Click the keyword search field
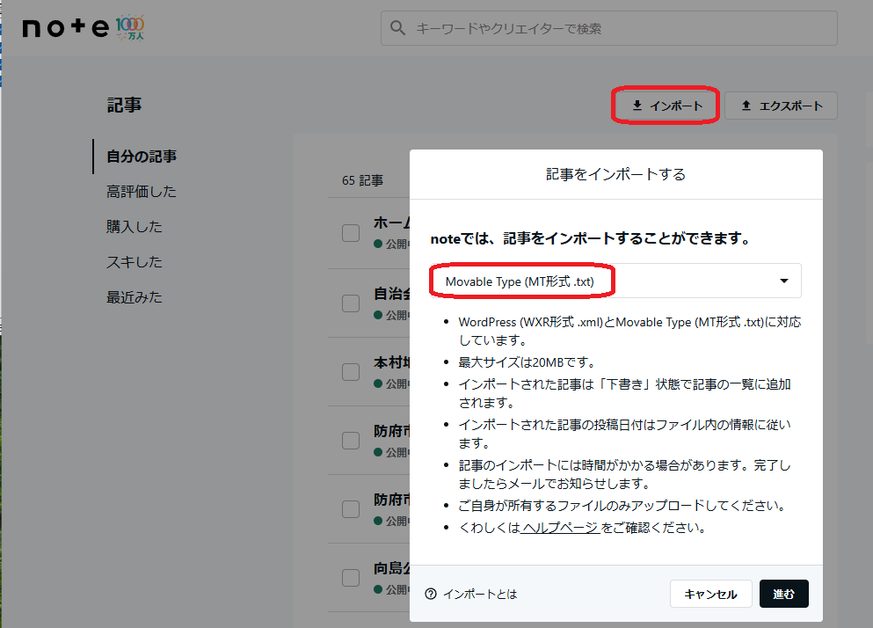The height and width of the screenshot is (628, 873). pos(608,28)
